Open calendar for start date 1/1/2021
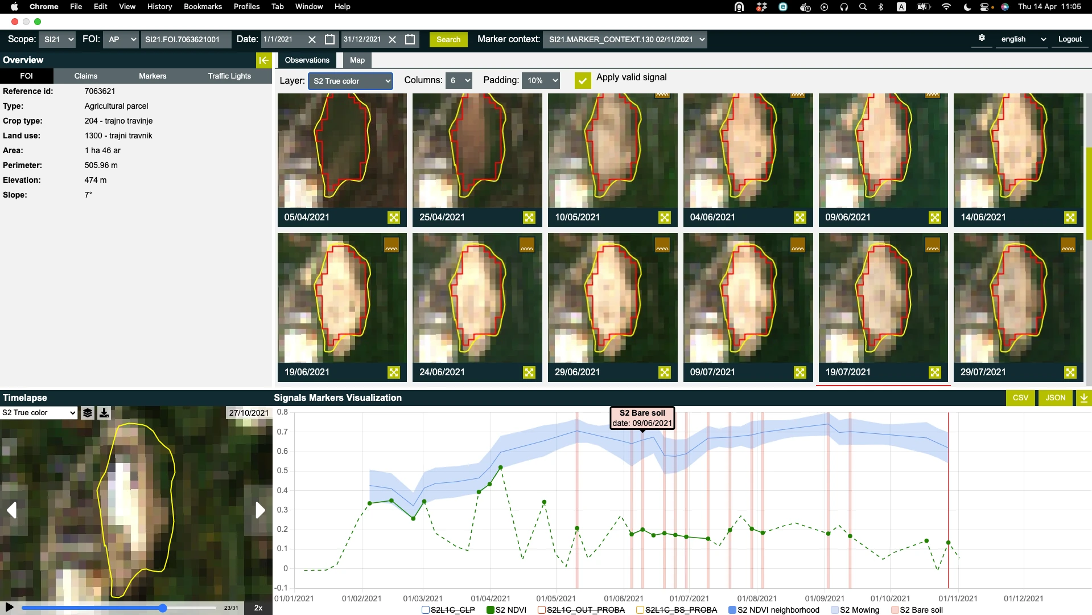Screen dimensions: 1092x615 pyautogui.click(x=329, y=39)
